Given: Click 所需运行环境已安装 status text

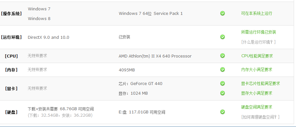Looking at the screenshot, I should (258, 32).
